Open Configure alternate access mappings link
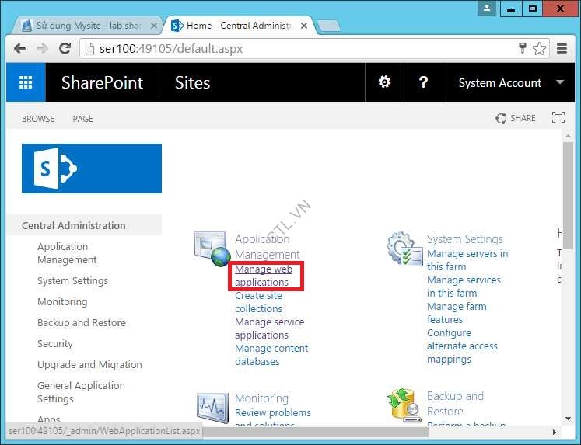The width and height of the screenshot is (581, 445). 463,346
